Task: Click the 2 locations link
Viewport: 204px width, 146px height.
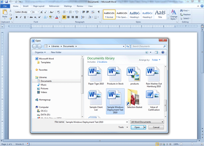Action: coord(102,62)
